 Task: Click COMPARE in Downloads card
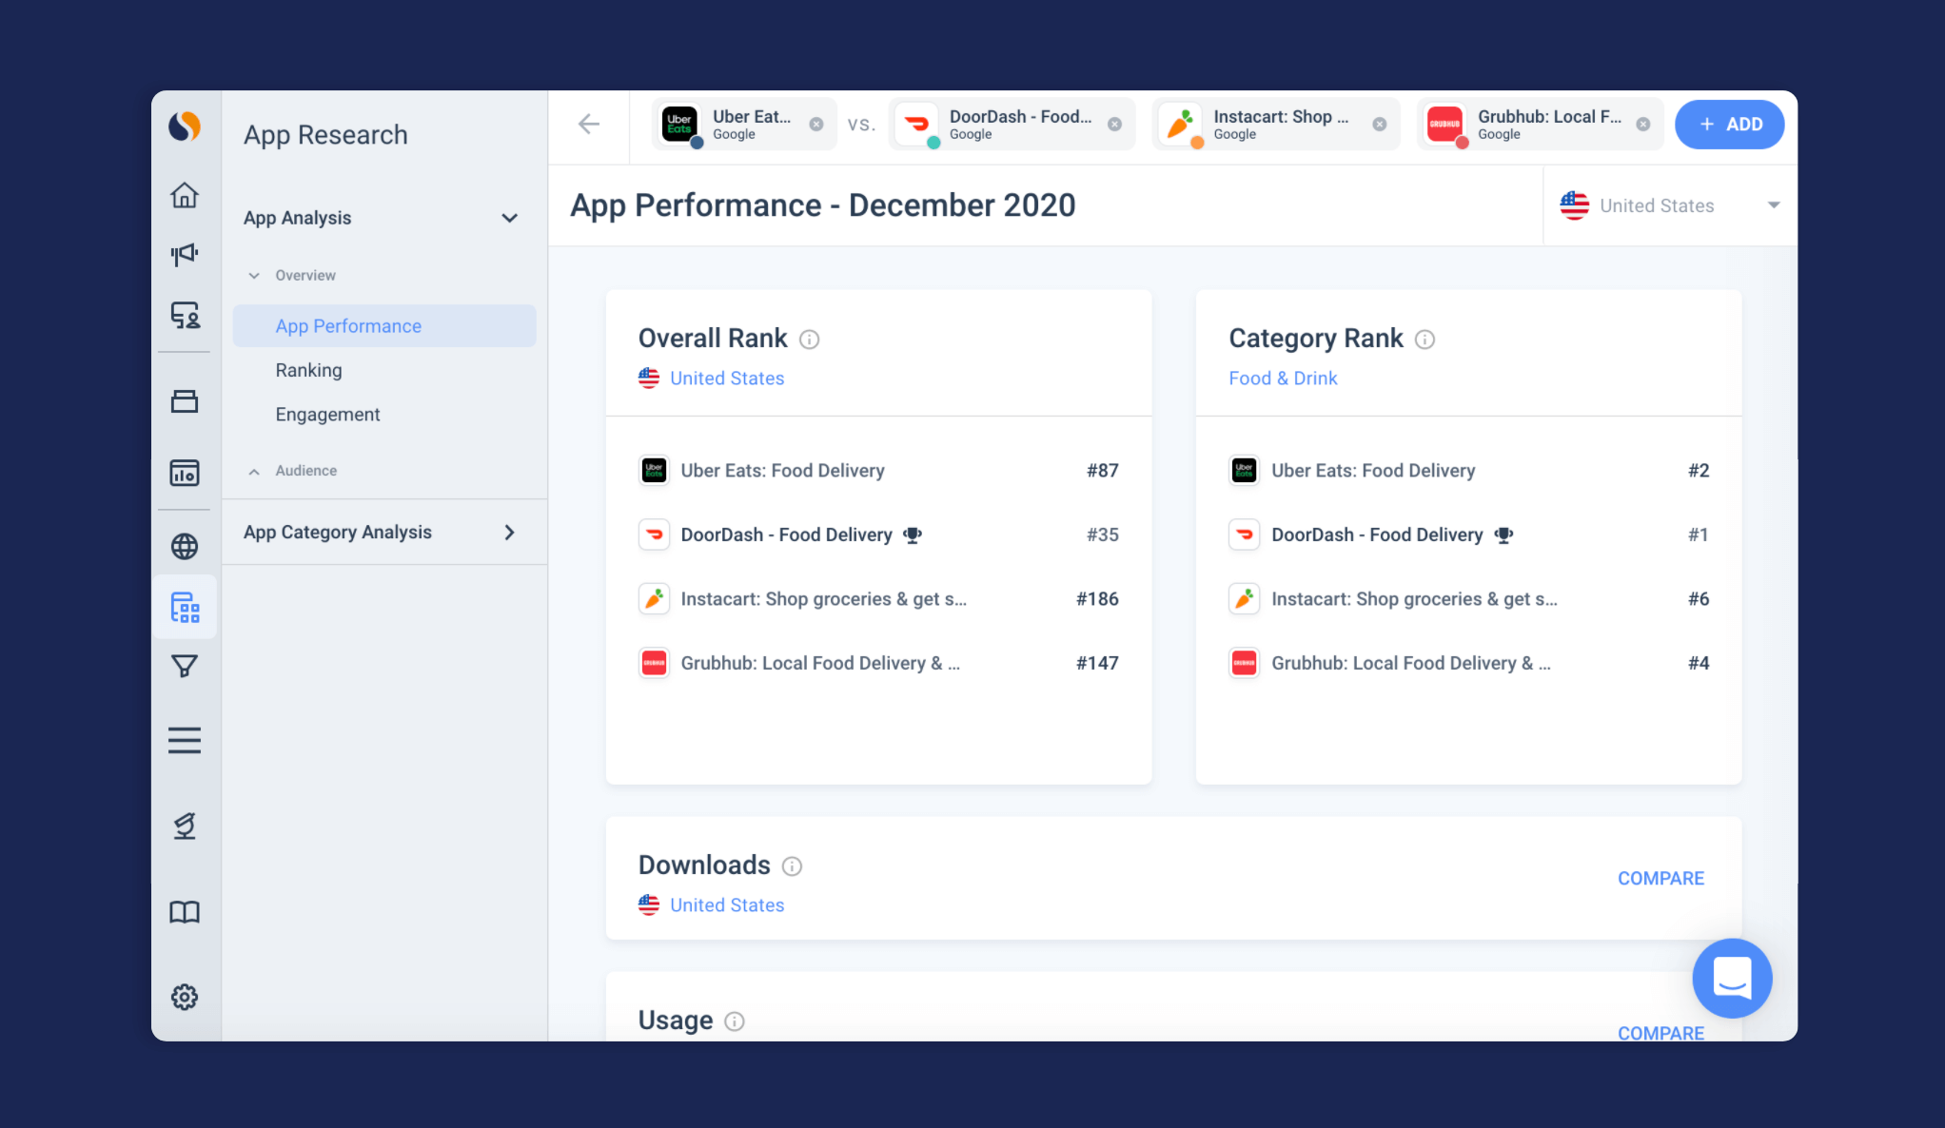point(1661,879)
